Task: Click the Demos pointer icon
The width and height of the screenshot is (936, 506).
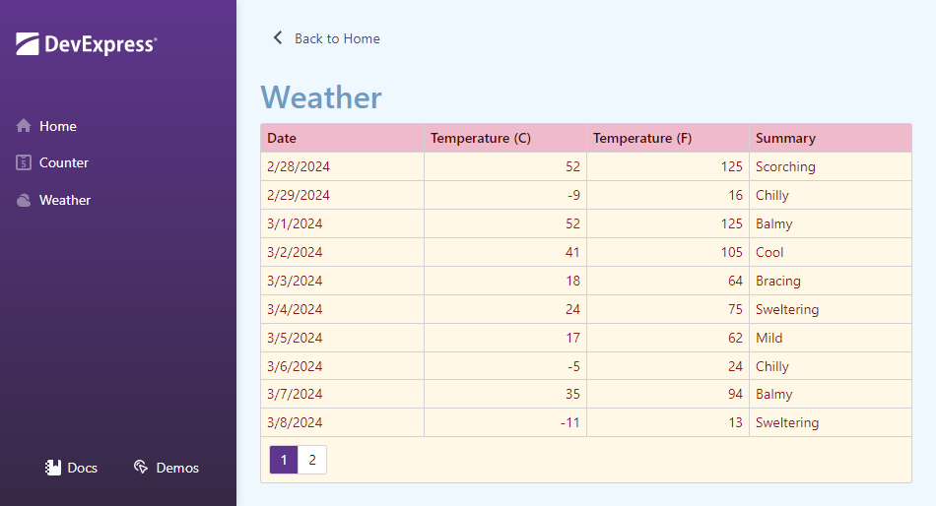Action: (x=141, y=467)
